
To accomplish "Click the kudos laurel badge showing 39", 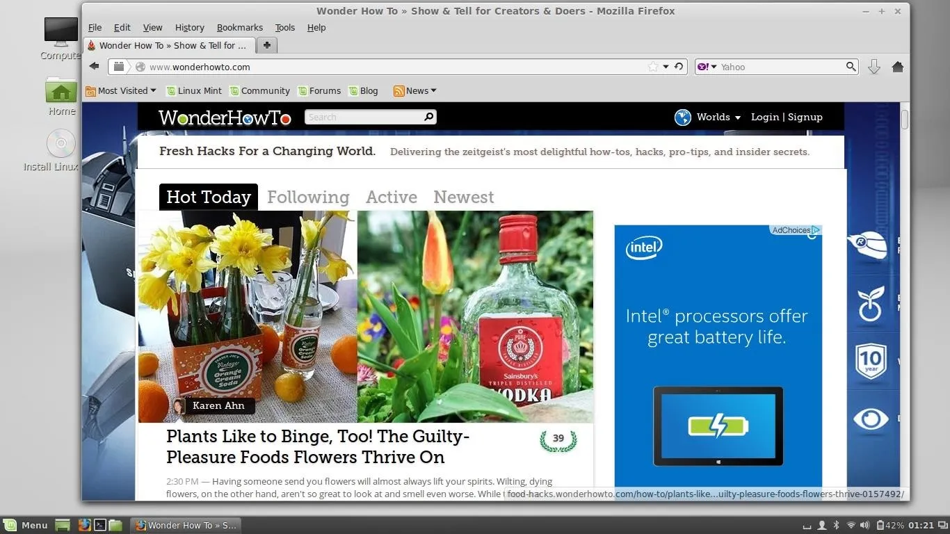I will 558,439.
